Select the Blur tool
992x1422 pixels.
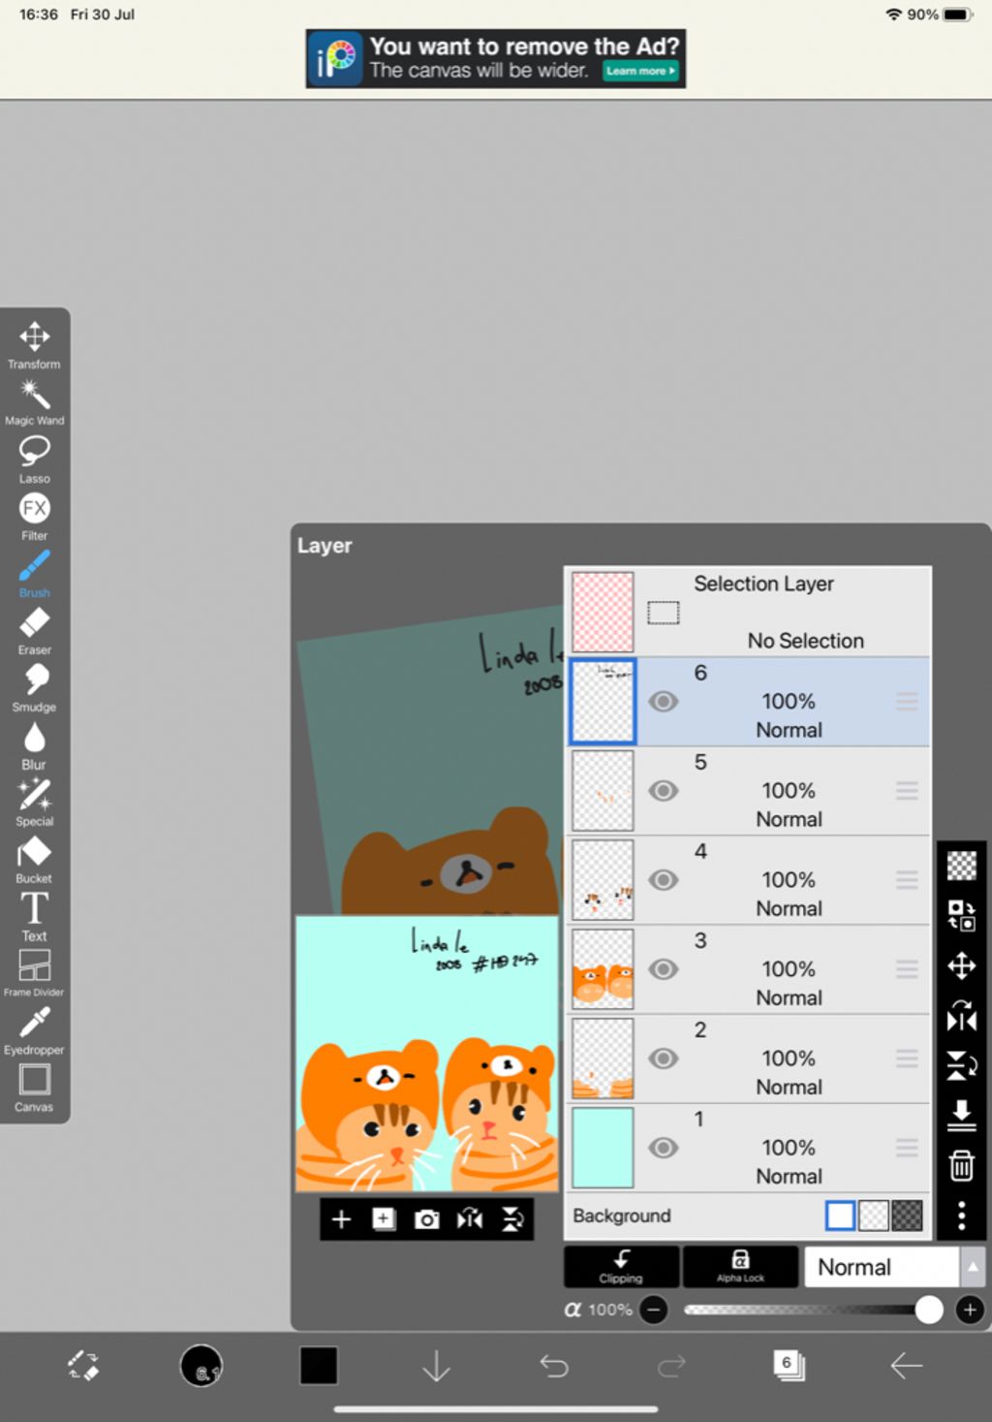click(34, 744)
